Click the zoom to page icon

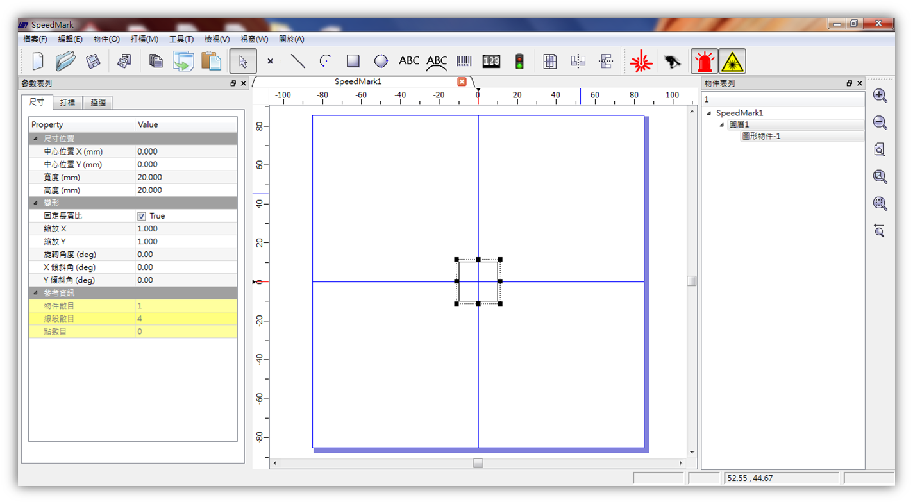pyautogui.click(x=880, y=149)
